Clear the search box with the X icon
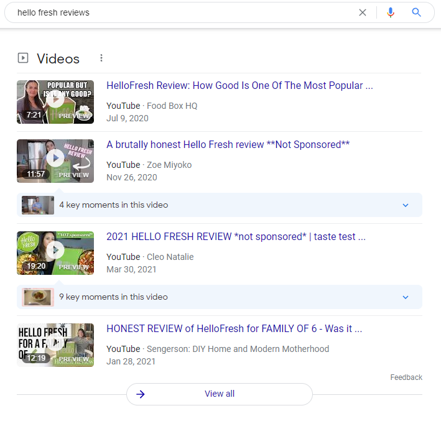 point(363,12)
